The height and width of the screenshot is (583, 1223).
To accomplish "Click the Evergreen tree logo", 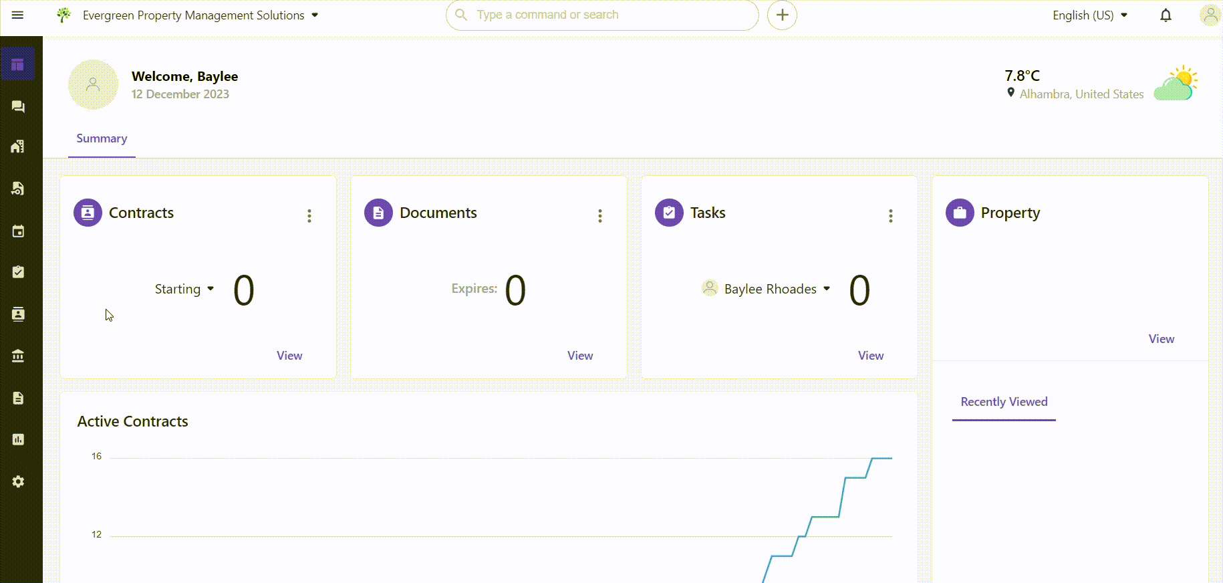I will click(x=63, y=15).
